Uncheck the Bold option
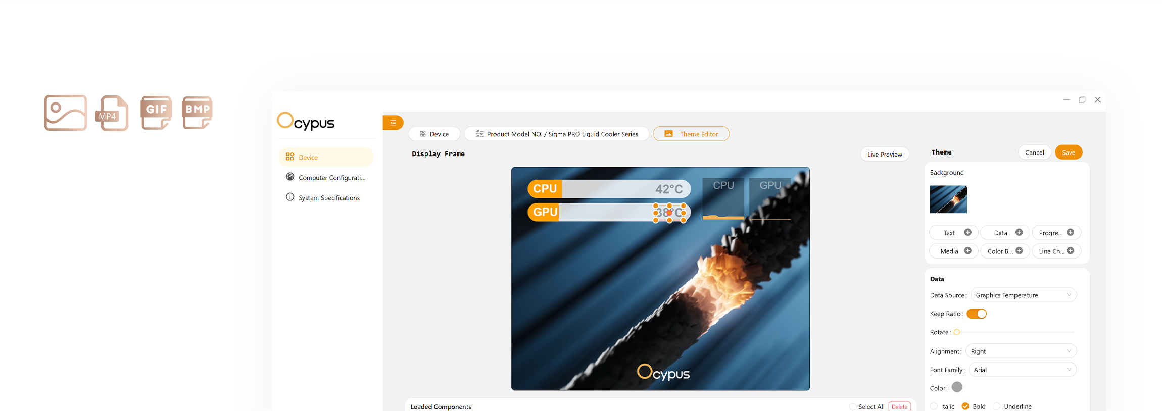This screenshot has height=411, width=1162. [x=965, y=406]
